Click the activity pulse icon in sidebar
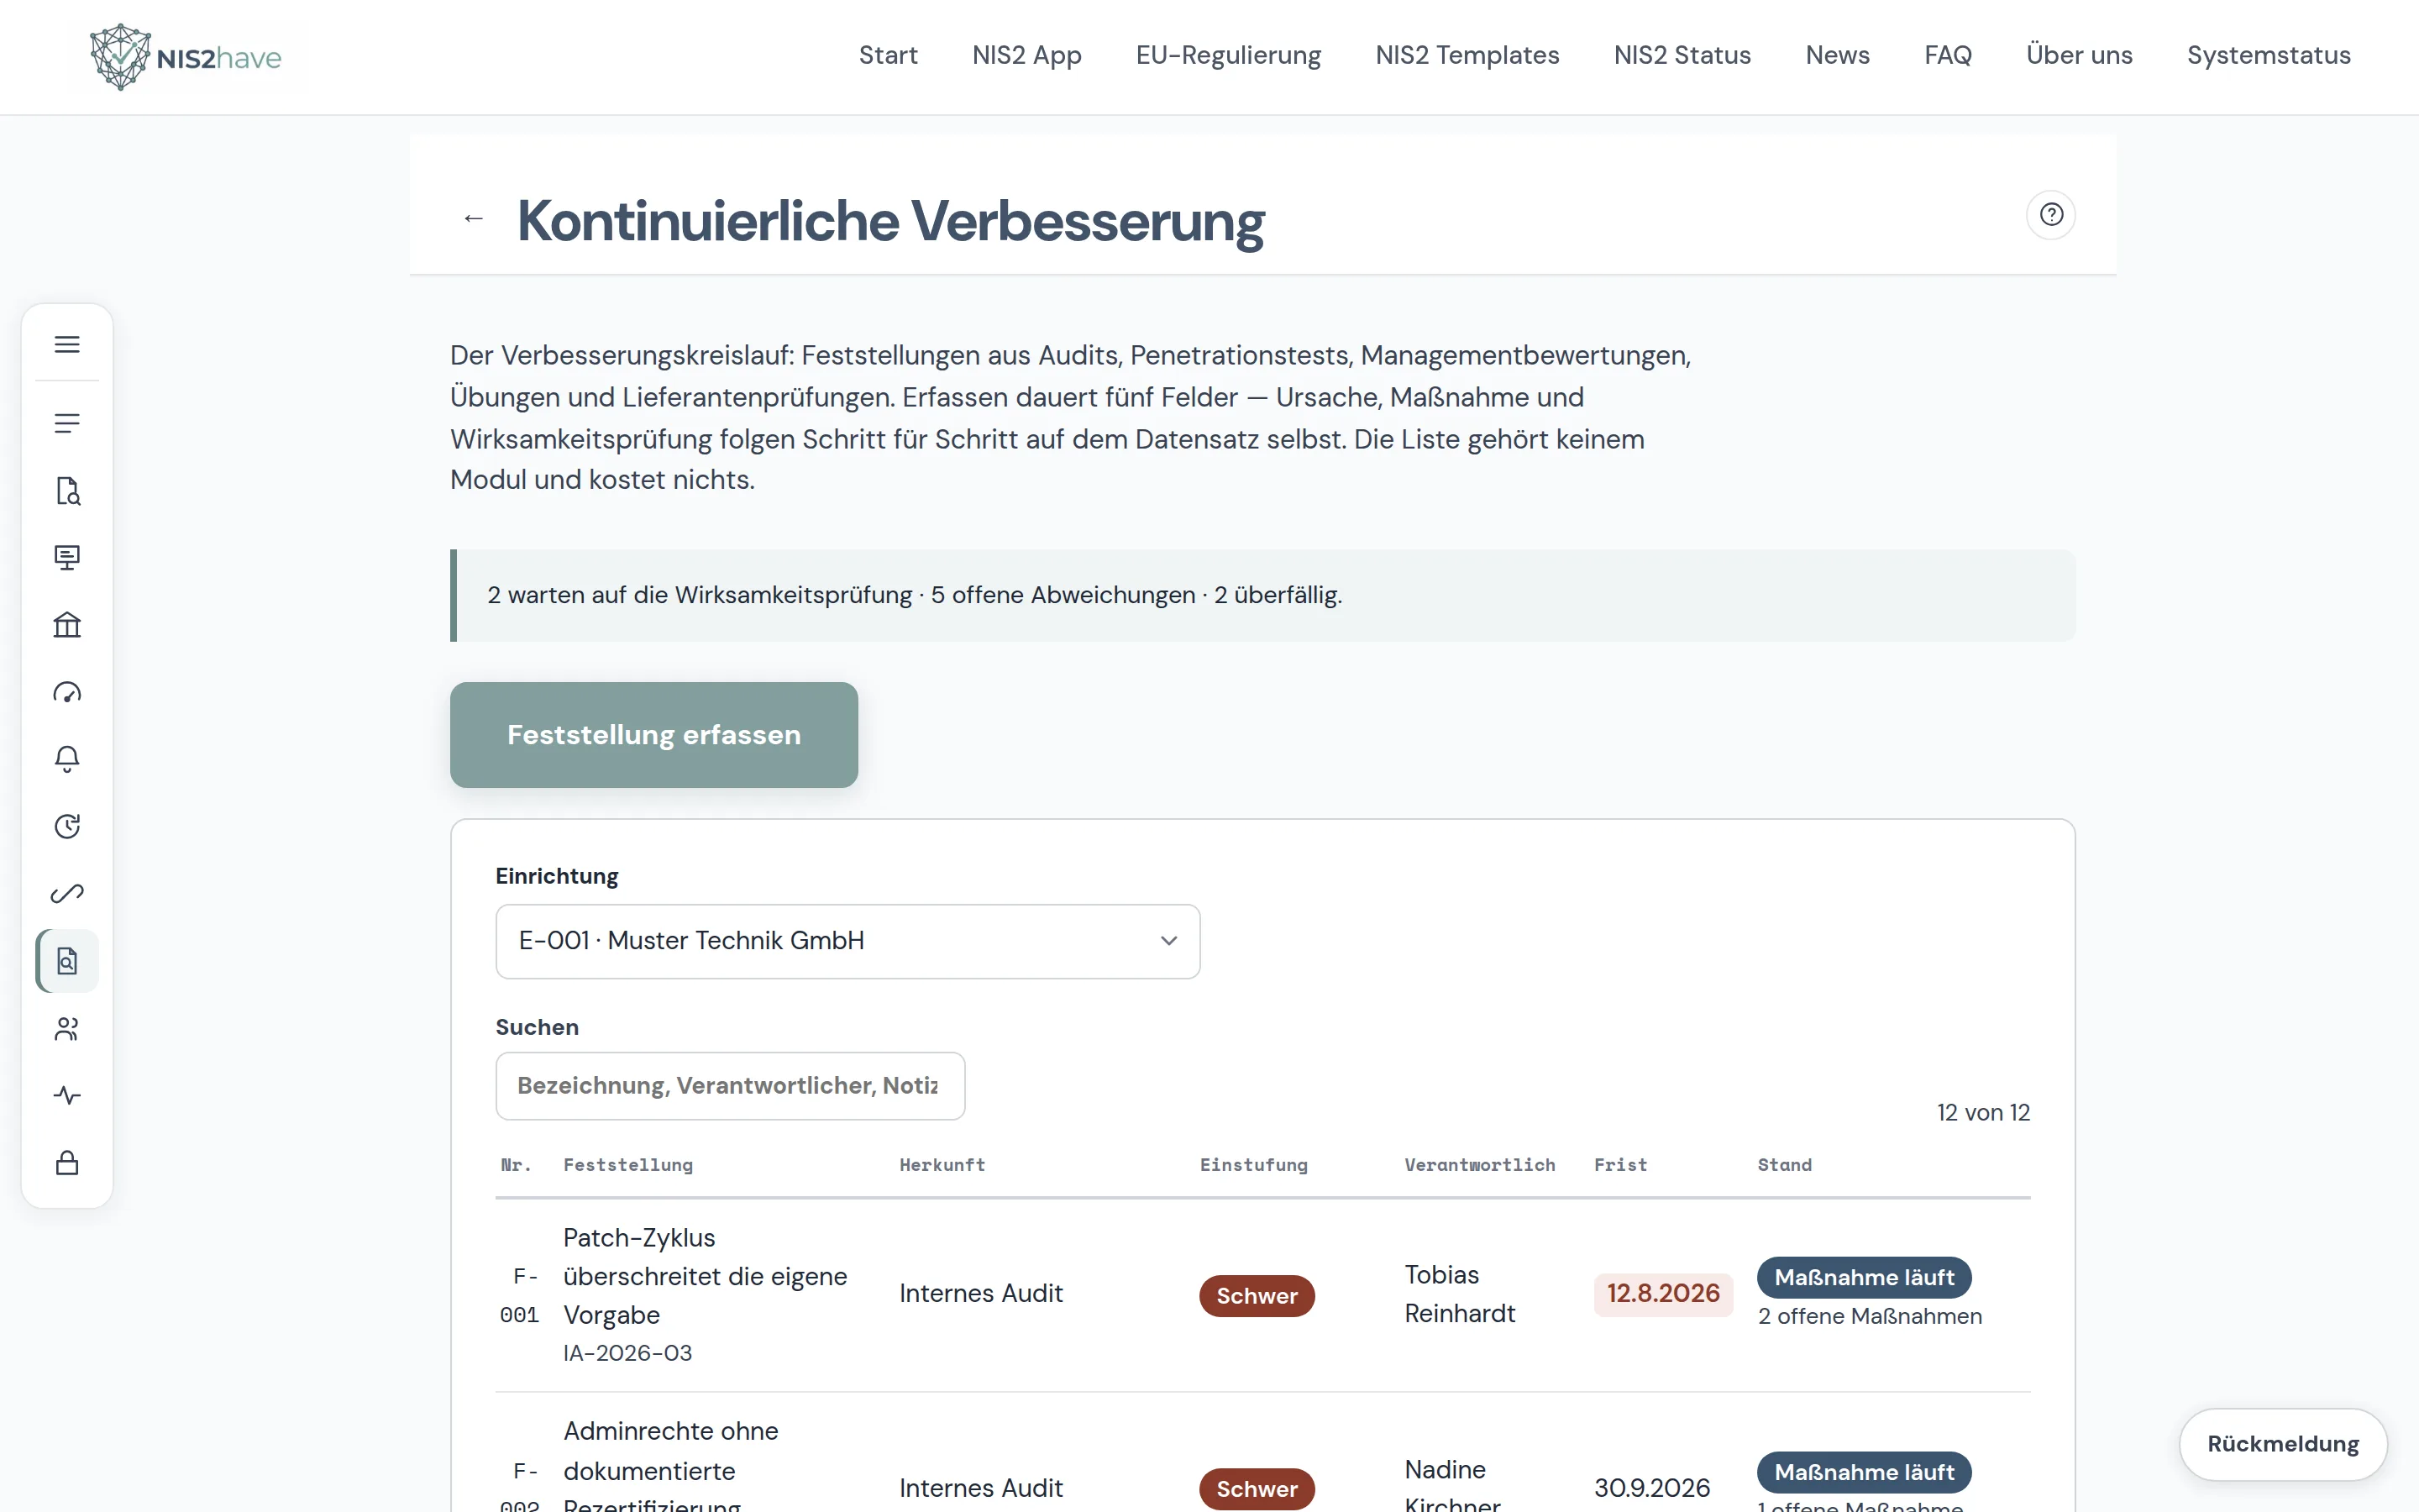 tap(67, 1095)
